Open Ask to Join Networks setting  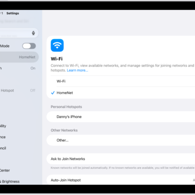point(121,159)
